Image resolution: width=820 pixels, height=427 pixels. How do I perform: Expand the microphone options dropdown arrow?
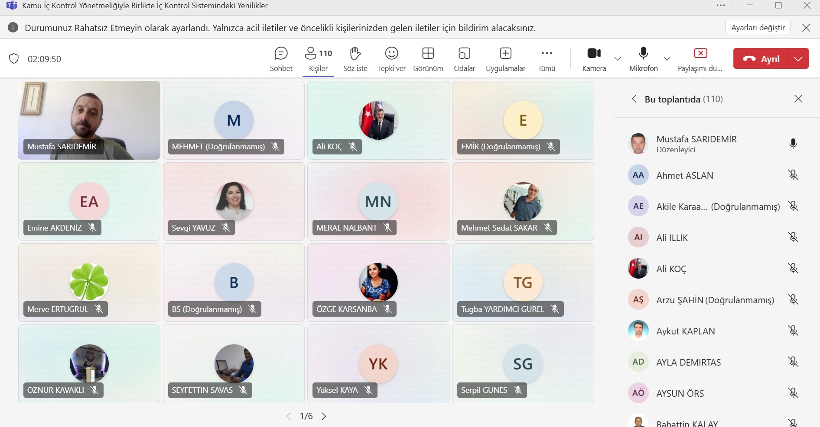point(667,59)
